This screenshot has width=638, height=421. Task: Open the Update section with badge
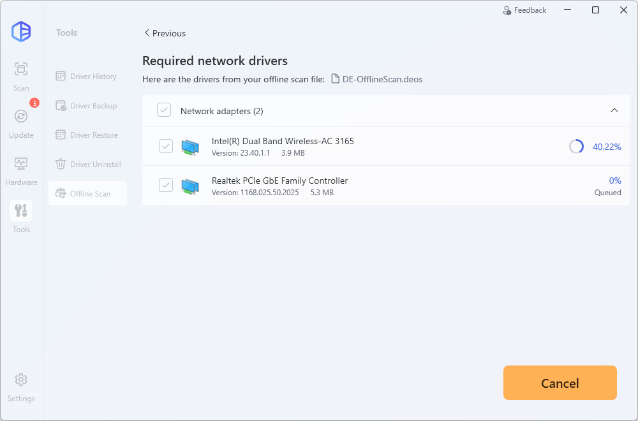21,122
